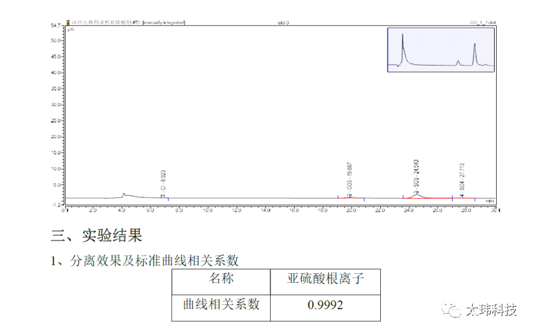
Task: Click the WeChat logo icon in watermark
Action: coord(450,310)
